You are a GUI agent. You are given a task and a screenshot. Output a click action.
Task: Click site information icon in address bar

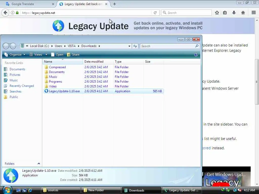pos(13,13)
